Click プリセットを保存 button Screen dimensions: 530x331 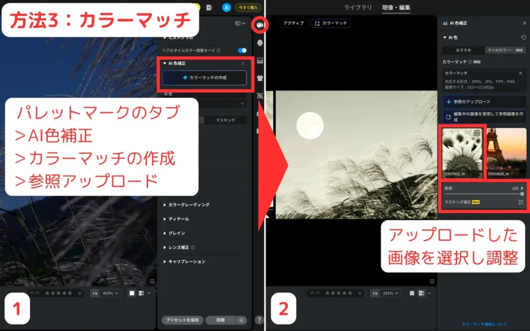click(183, 320)
